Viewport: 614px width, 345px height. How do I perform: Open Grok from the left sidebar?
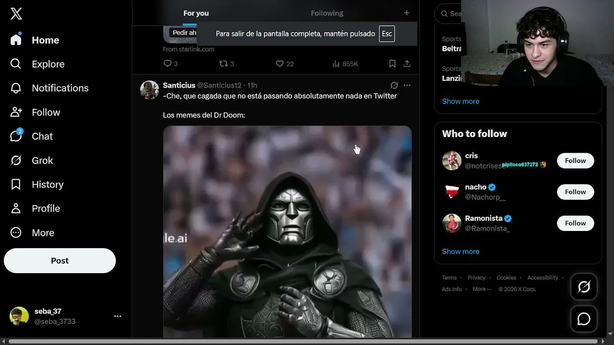(31, 161)
